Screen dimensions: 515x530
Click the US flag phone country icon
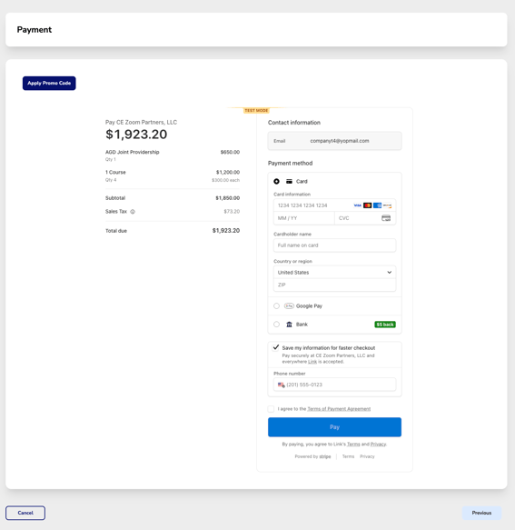(281, 385)
